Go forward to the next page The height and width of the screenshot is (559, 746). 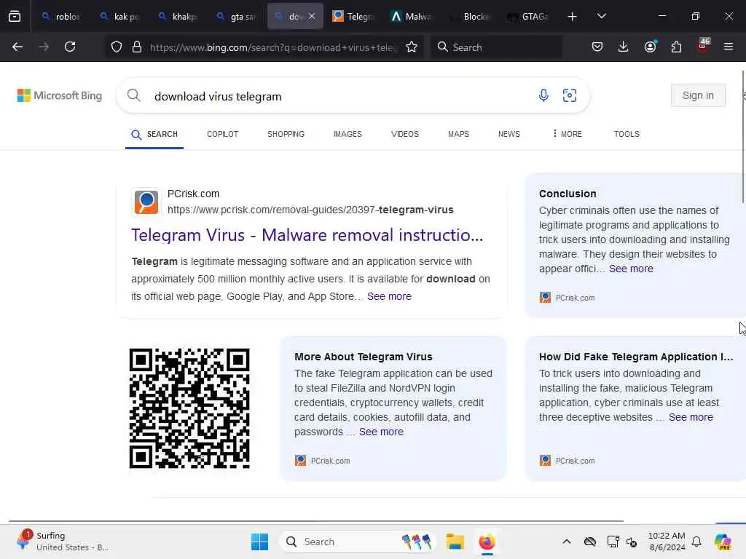point(44,47)
